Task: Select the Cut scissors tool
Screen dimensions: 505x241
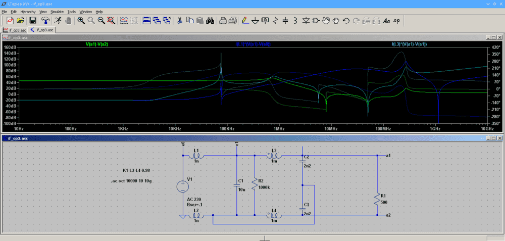Action: [179, 21]
